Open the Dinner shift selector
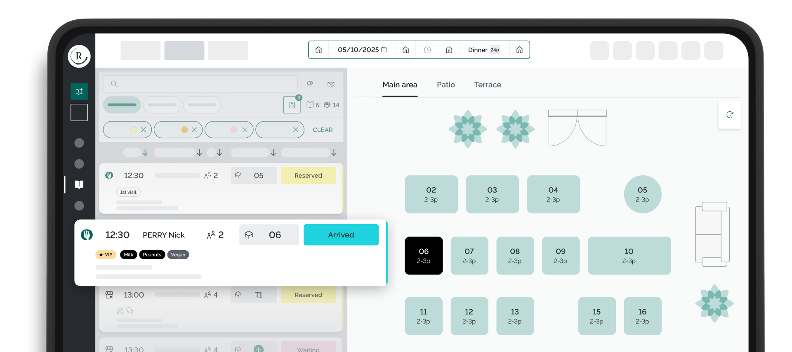This screenshot has height=352, width=792. click(x=483, y=50)
